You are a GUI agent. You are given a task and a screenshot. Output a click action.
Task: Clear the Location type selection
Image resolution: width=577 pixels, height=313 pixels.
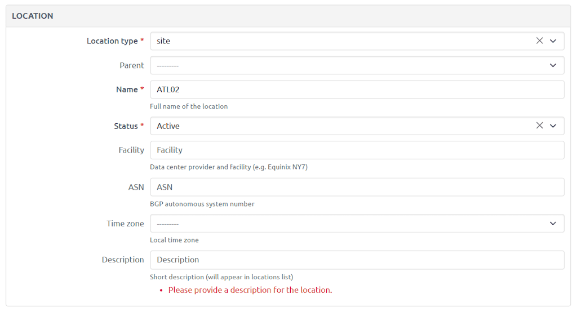[x=539, y=41]
